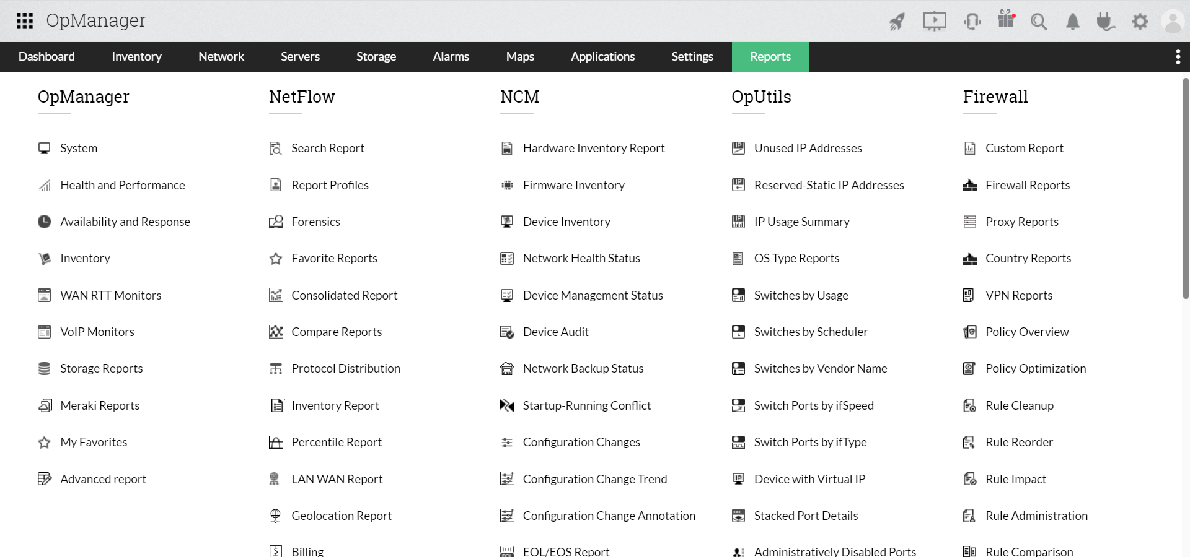Click the icon beside Policy Overview
1190x557 pixels.
pos(970,332)
